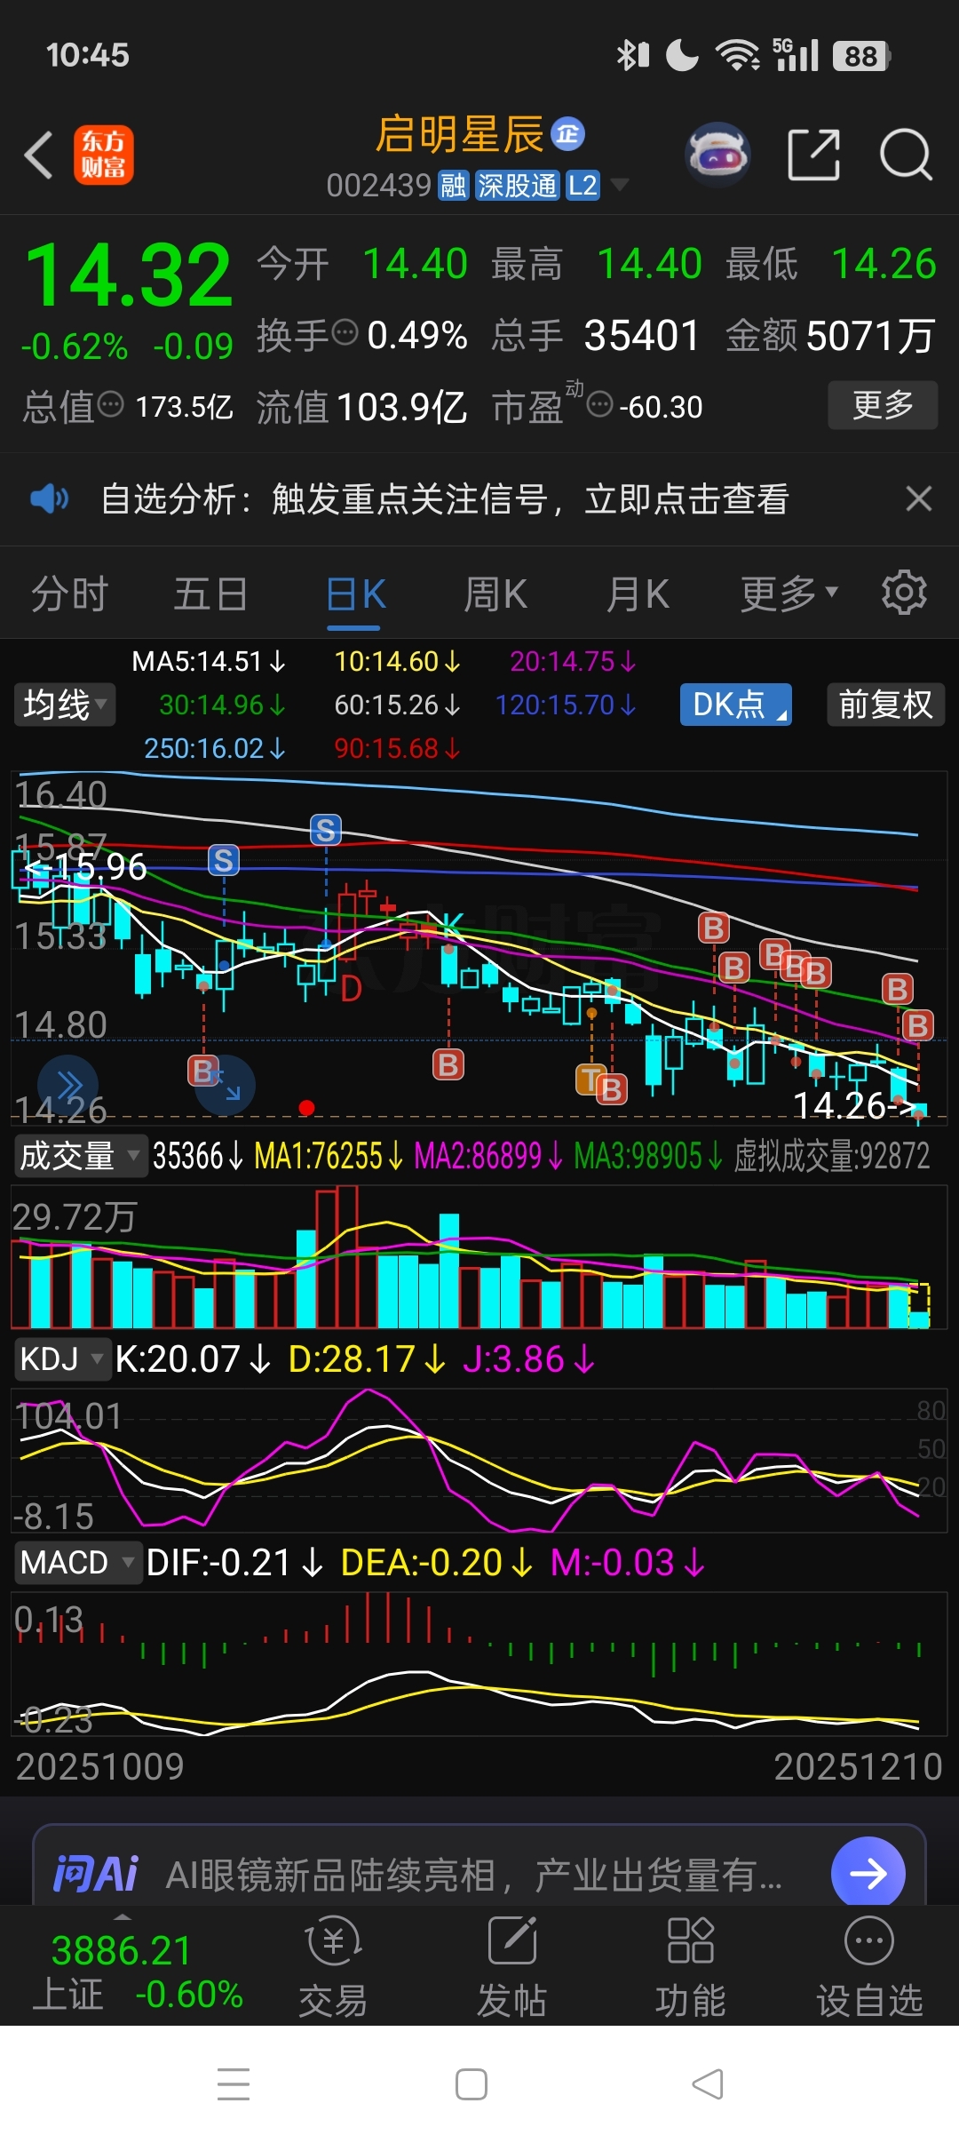
Task: Tap info icon next to 总值
Action: 110,405
